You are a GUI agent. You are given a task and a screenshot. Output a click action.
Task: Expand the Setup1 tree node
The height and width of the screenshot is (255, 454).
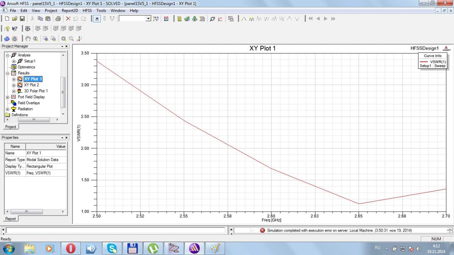(x=14, y=61)
